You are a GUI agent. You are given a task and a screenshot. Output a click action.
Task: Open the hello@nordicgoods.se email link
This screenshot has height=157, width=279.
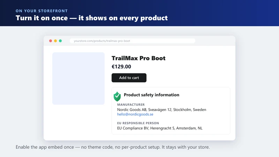(135, 114)
